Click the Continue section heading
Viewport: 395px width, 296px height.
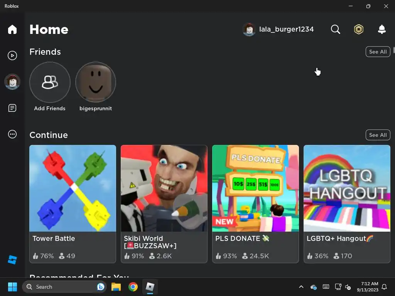pos(49,135)
